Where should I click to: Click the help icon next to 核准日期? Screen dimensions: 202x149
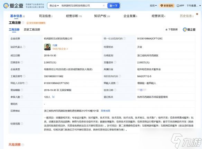coord(115,90)
